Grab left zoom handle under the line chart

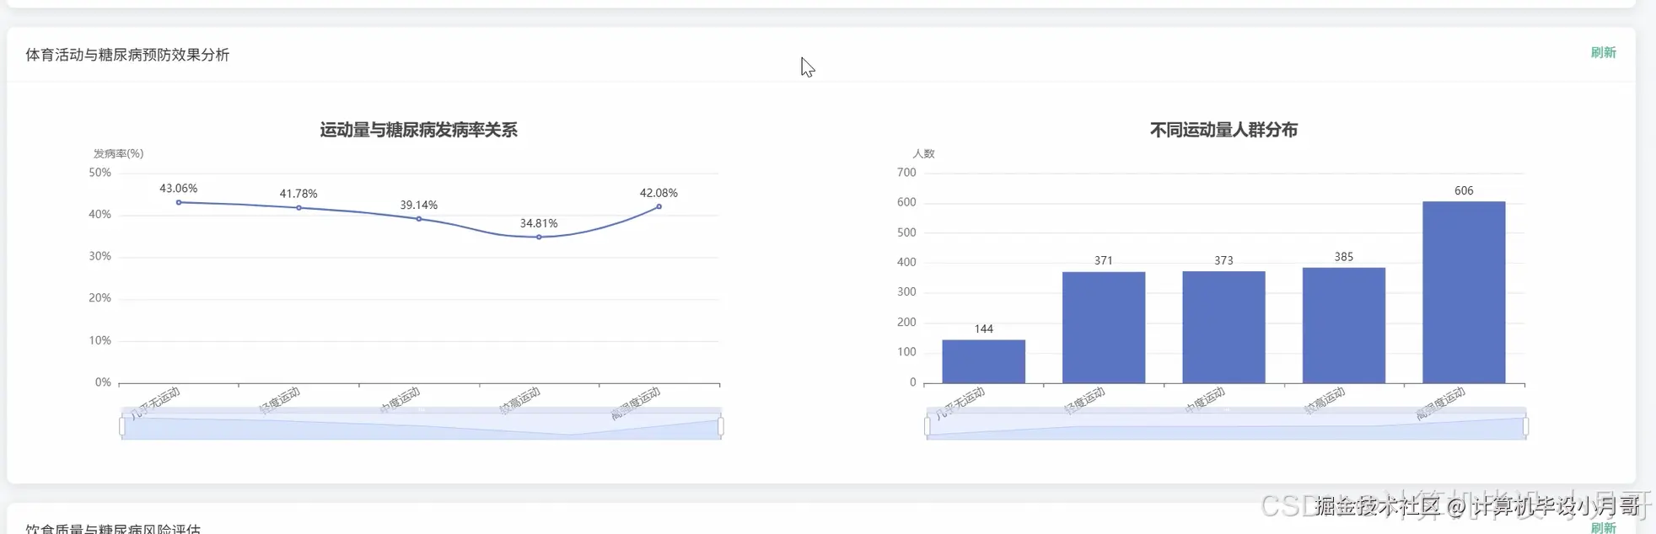(x=122, y=426)
